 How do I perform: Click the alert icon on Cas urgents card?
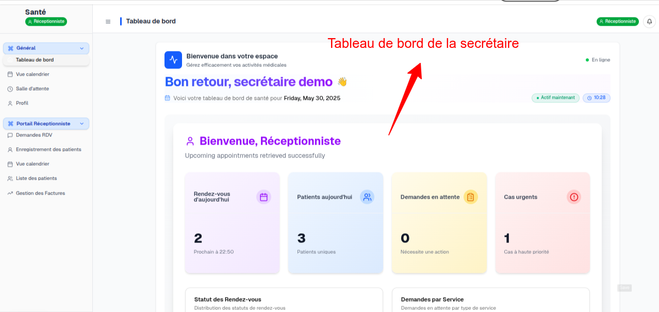click(573, 197)
